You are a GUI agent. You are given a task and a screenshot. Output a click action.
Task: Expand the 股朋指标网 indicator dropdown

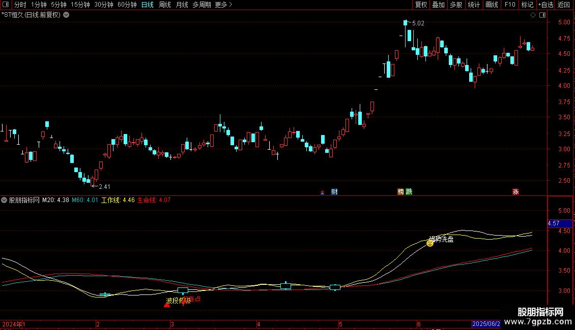tap(4, 200)
